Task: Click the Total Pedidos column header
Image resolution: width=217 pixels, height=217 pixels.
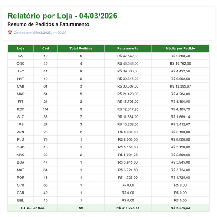Action: (81, 49)
